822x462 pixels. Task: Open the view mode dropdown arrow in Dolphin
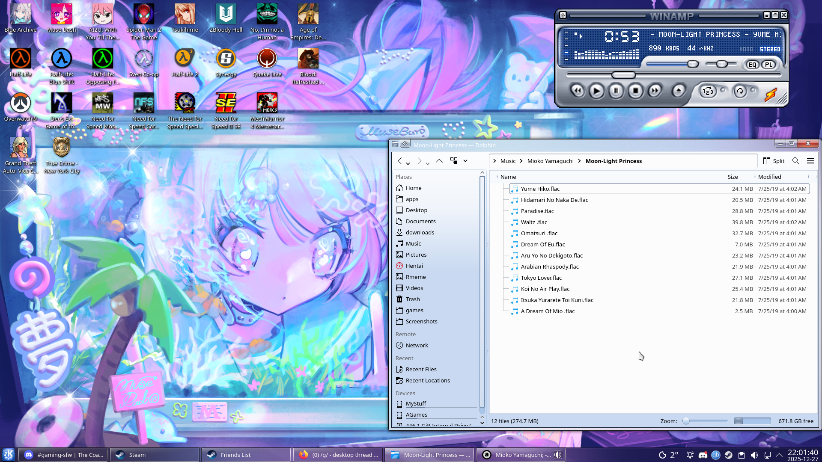click(x=465, y=161)
